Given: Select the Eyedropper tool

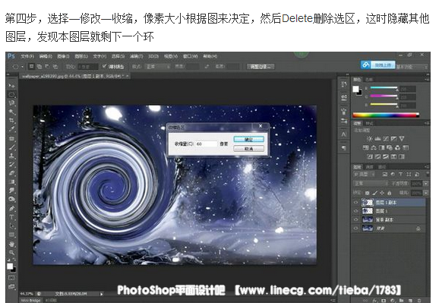Looking at the screenshot, I should point(11,129).
